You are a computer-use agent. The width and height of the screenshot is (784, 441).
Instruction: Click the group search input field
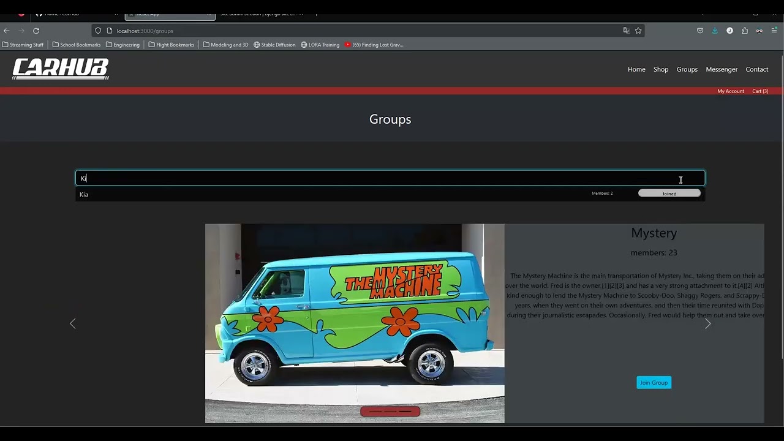click(390, 178)
